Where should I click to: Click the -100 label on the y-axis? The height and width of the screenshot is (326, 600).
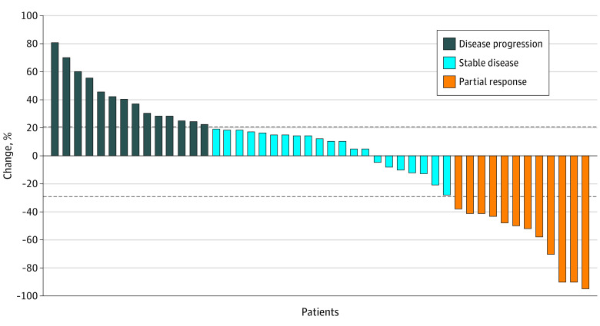click(x=26, y=295)
